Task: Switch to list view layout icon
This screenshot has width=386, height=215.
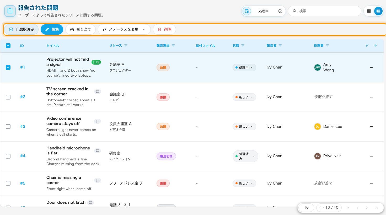Action: click(378, 11)
